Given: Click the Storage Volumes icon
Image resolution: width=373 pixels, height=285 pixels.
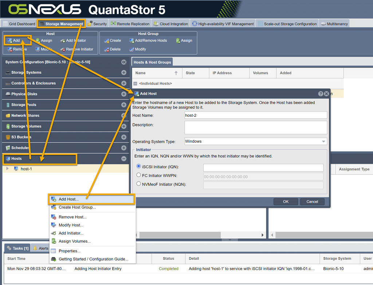Looking at the screenshot, I should [8, 126].
